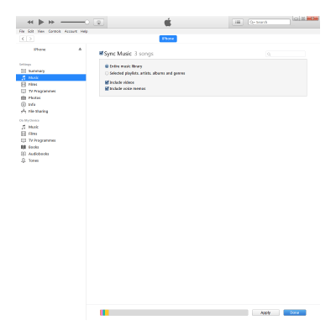Select Selected playlists, artists, albums and genres
This screenshot has height=336, width=336.
(x=107, y=73)
